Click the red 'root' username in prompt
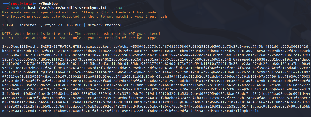The width and height of the screenshot is (311, 117). (x=16, y=4)
